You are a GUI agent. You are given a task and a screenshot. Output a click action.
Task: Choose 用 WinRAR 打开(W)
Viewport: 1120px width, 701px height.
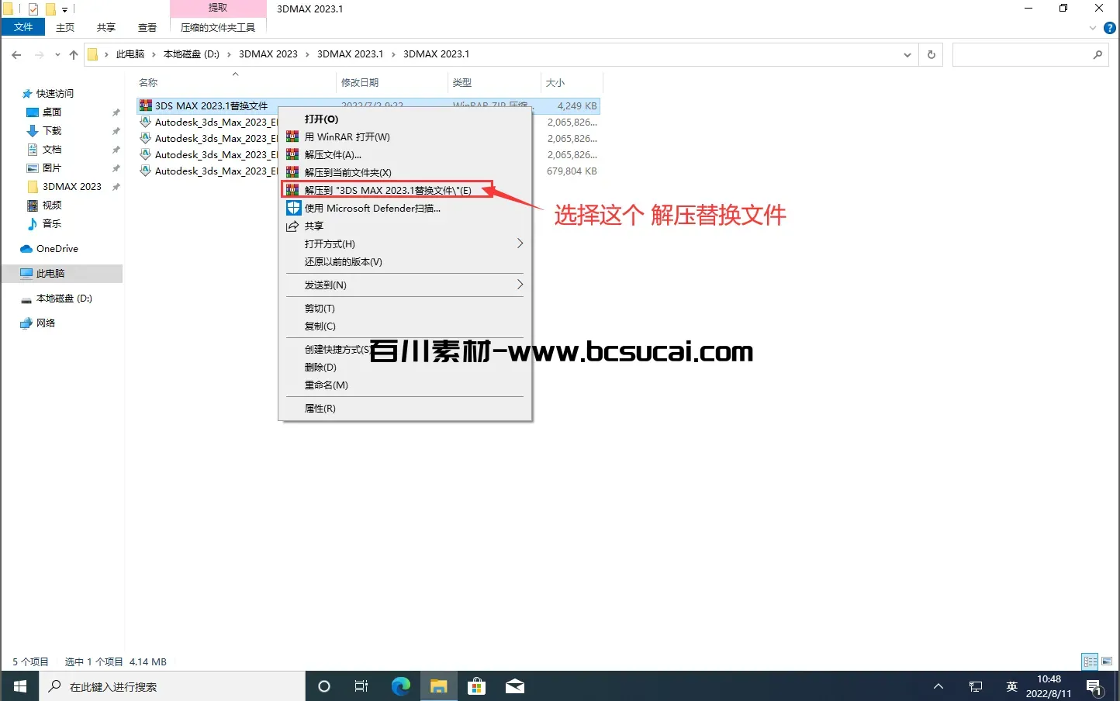point(405,137)
